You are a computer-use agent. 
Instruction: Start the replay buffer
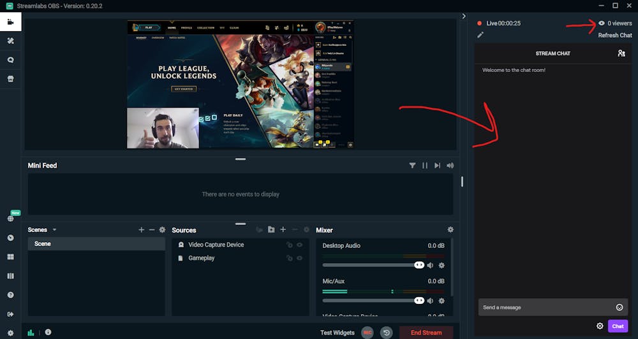click(387, 333)
